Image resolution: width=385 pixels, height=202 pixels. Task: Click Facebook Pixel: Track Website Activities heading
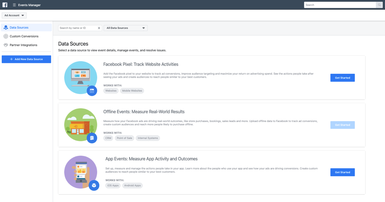click(x=140, y=65)
